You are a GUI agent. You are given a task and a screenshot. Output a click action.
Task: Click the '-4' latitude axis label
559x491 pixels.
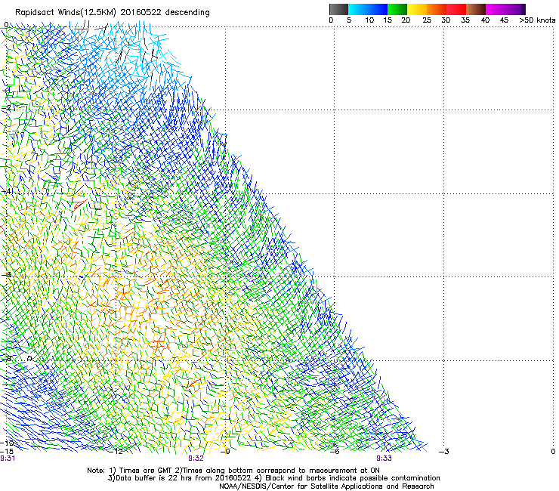[6, 191]
